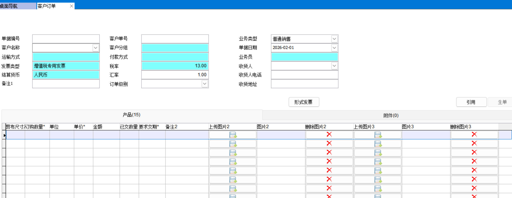Hit upload image 3 icon in fifth row
This screenshot has height=198, width=512.
378,171
